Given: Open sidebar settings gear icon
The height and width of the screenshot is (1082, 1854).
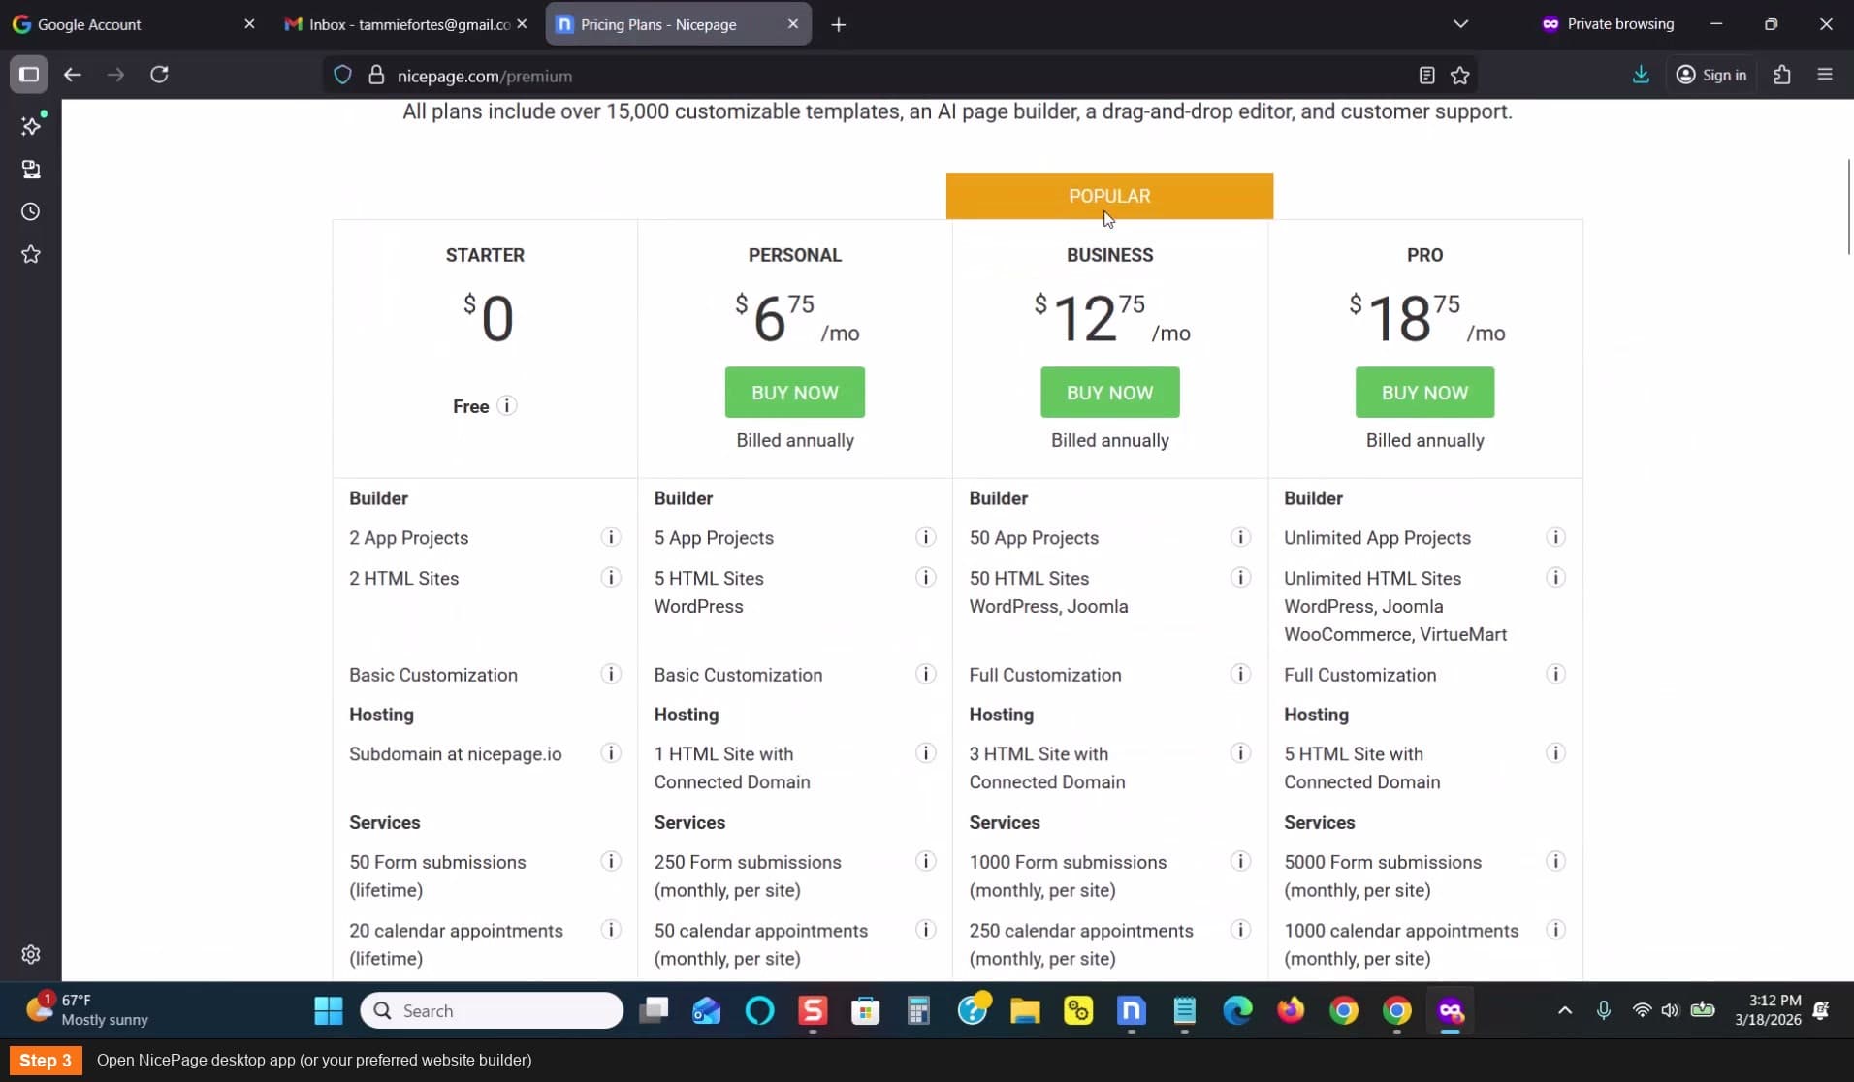Looking at the screenshot, I should [31, 954].
